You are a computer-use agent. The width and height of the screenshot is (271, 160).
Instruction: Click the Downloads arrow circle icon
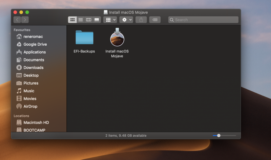coord(19,68)
